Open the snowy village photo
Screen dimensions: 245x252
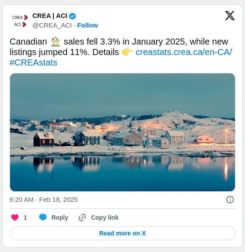(122, 132)
